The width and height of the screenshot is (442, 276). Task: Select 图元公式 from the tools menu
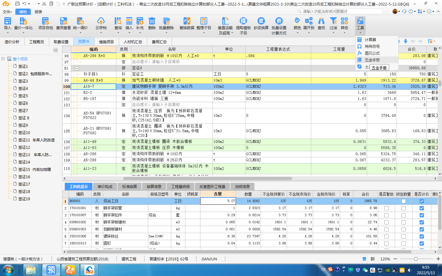pos(377,53)
